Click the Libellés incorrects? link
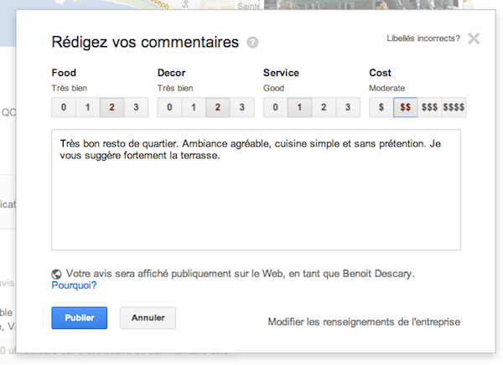503x365 pixels. pyautogui.click(x=423, y=39)
